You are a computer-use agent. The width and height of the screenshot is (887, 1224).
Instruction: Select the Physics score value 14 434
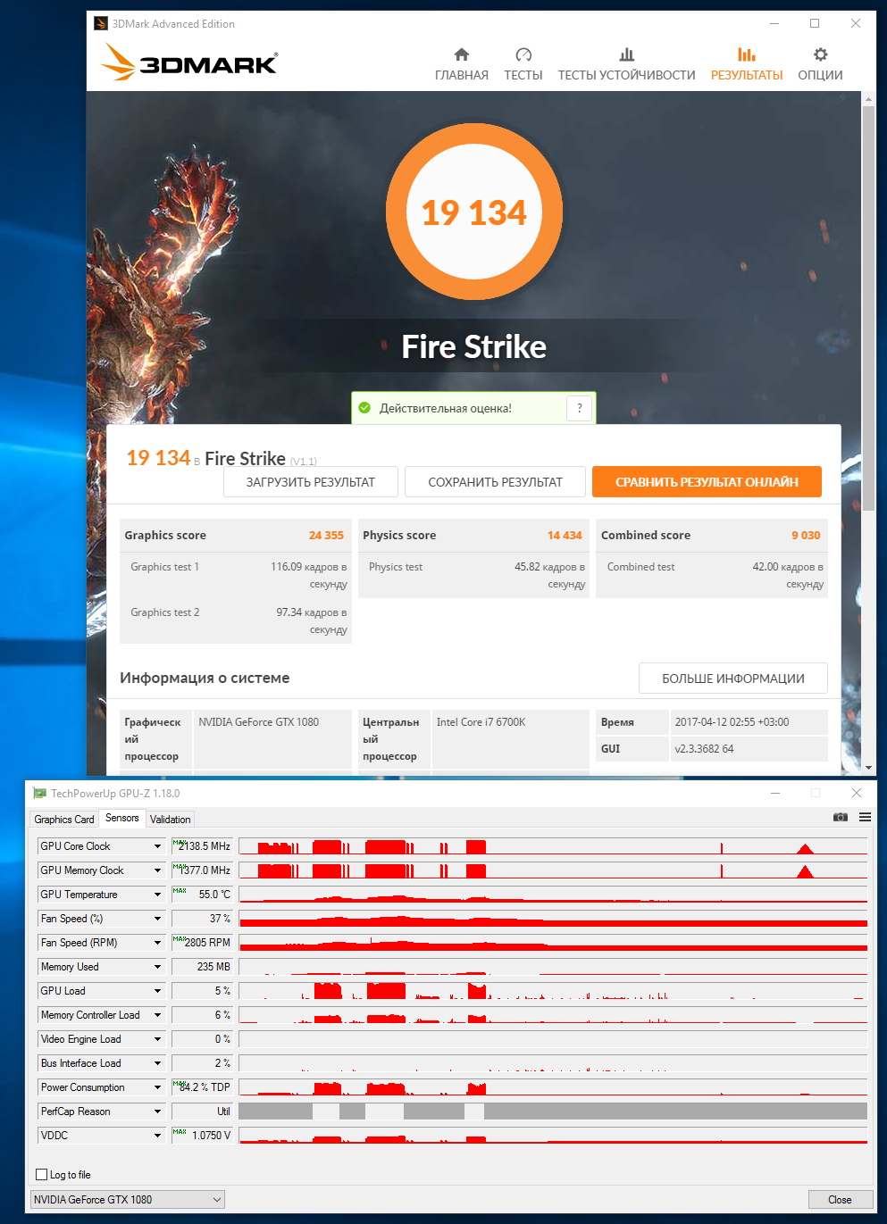[565, 536]
